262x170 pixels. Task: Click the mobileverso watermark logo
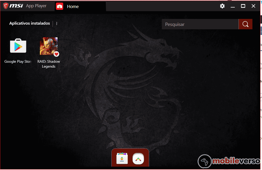[229, 161]
